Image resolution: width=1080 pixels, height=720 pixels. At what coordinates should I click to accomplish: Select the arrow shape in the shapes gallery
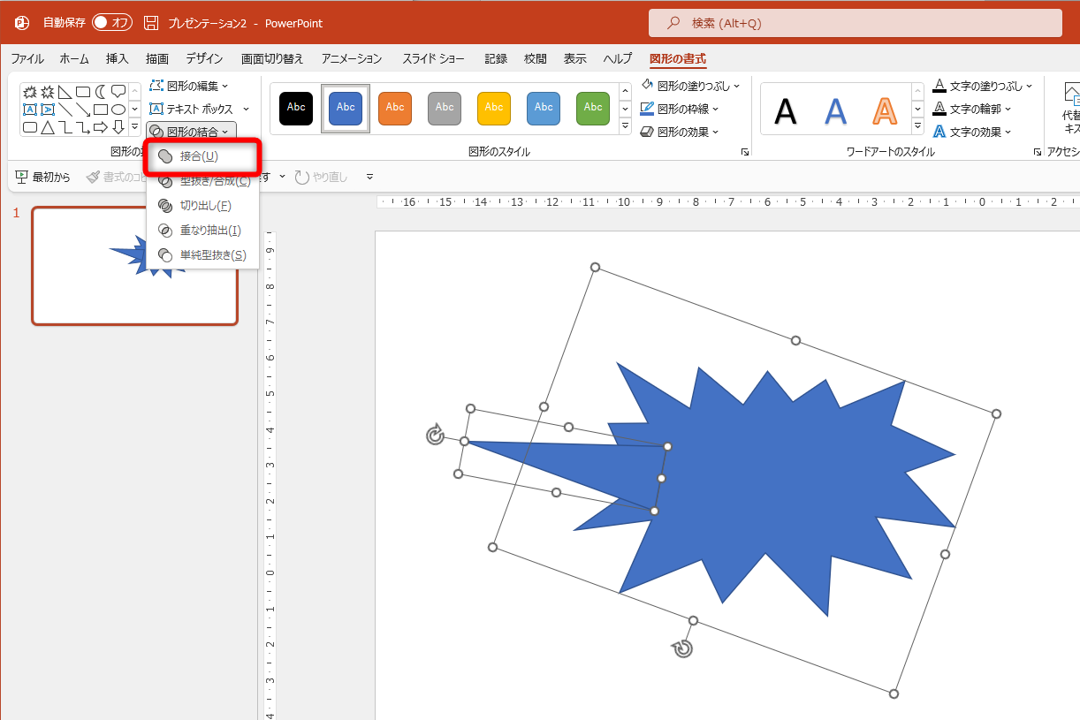pos(100,126)
